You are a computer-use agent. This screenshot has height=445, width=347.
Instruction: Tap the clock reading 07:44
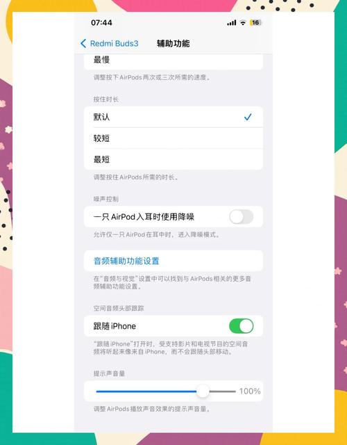101,23
